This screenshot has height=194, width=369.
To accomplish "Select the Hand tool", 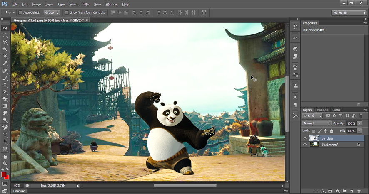I will 5,156.
